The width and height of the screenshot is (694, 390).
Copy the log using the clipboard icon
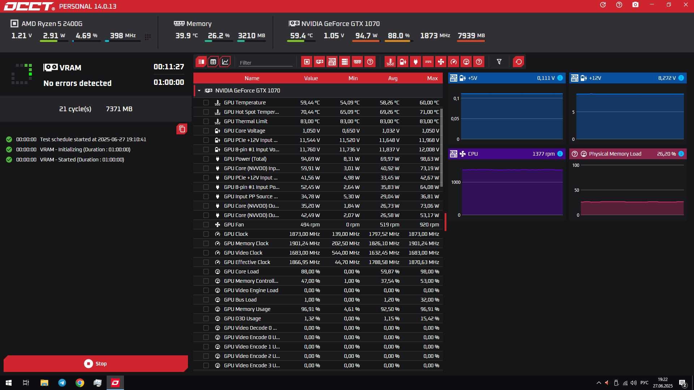(x=182, y=129)
